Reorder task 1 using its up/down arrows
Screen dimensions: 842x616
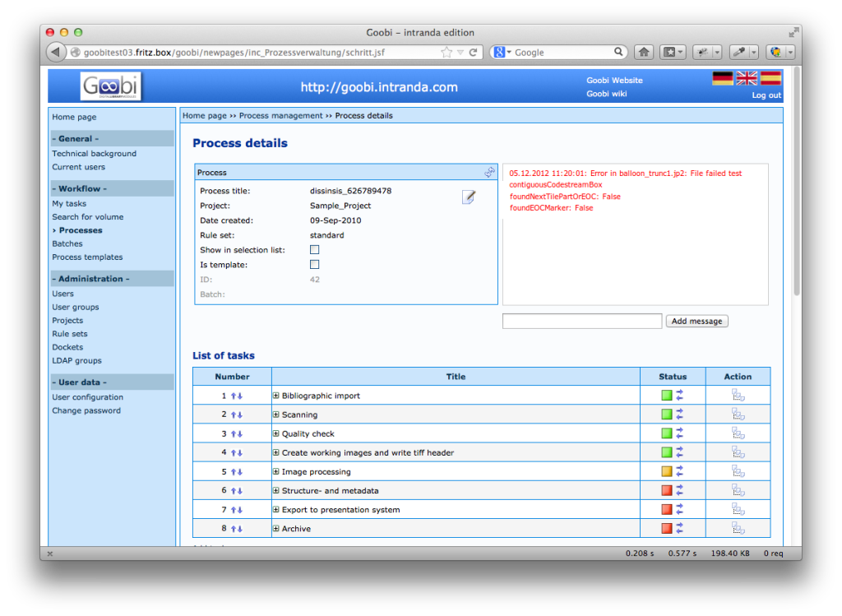(x=237, y=396)
